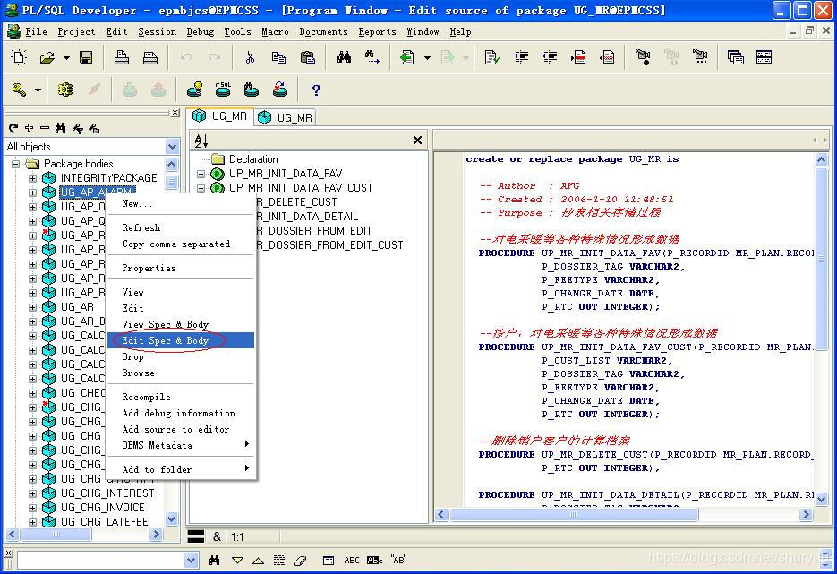This screenshot has height=574, width=837.
Task: Close the code contents pane
Action: (x=417, y=140)
